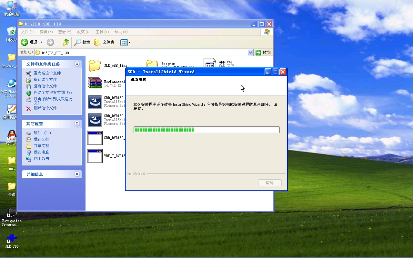Select HDS folder on desktop

(12, 163)
